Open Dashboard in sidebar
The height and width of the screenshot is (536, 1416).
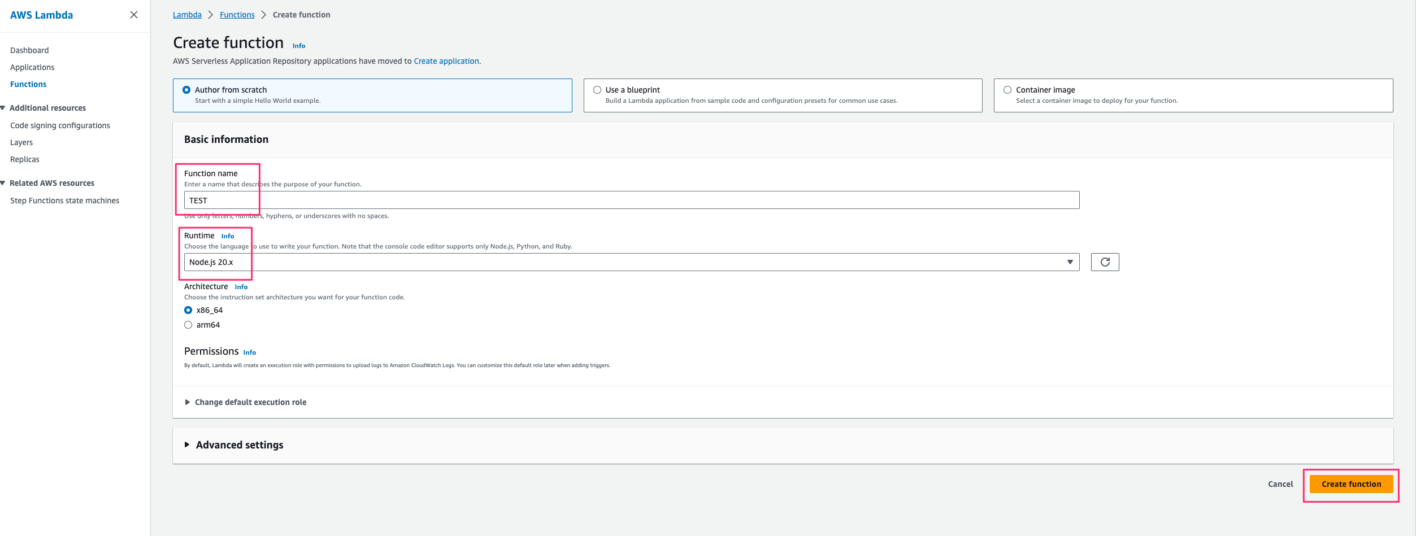click(29, 50)
